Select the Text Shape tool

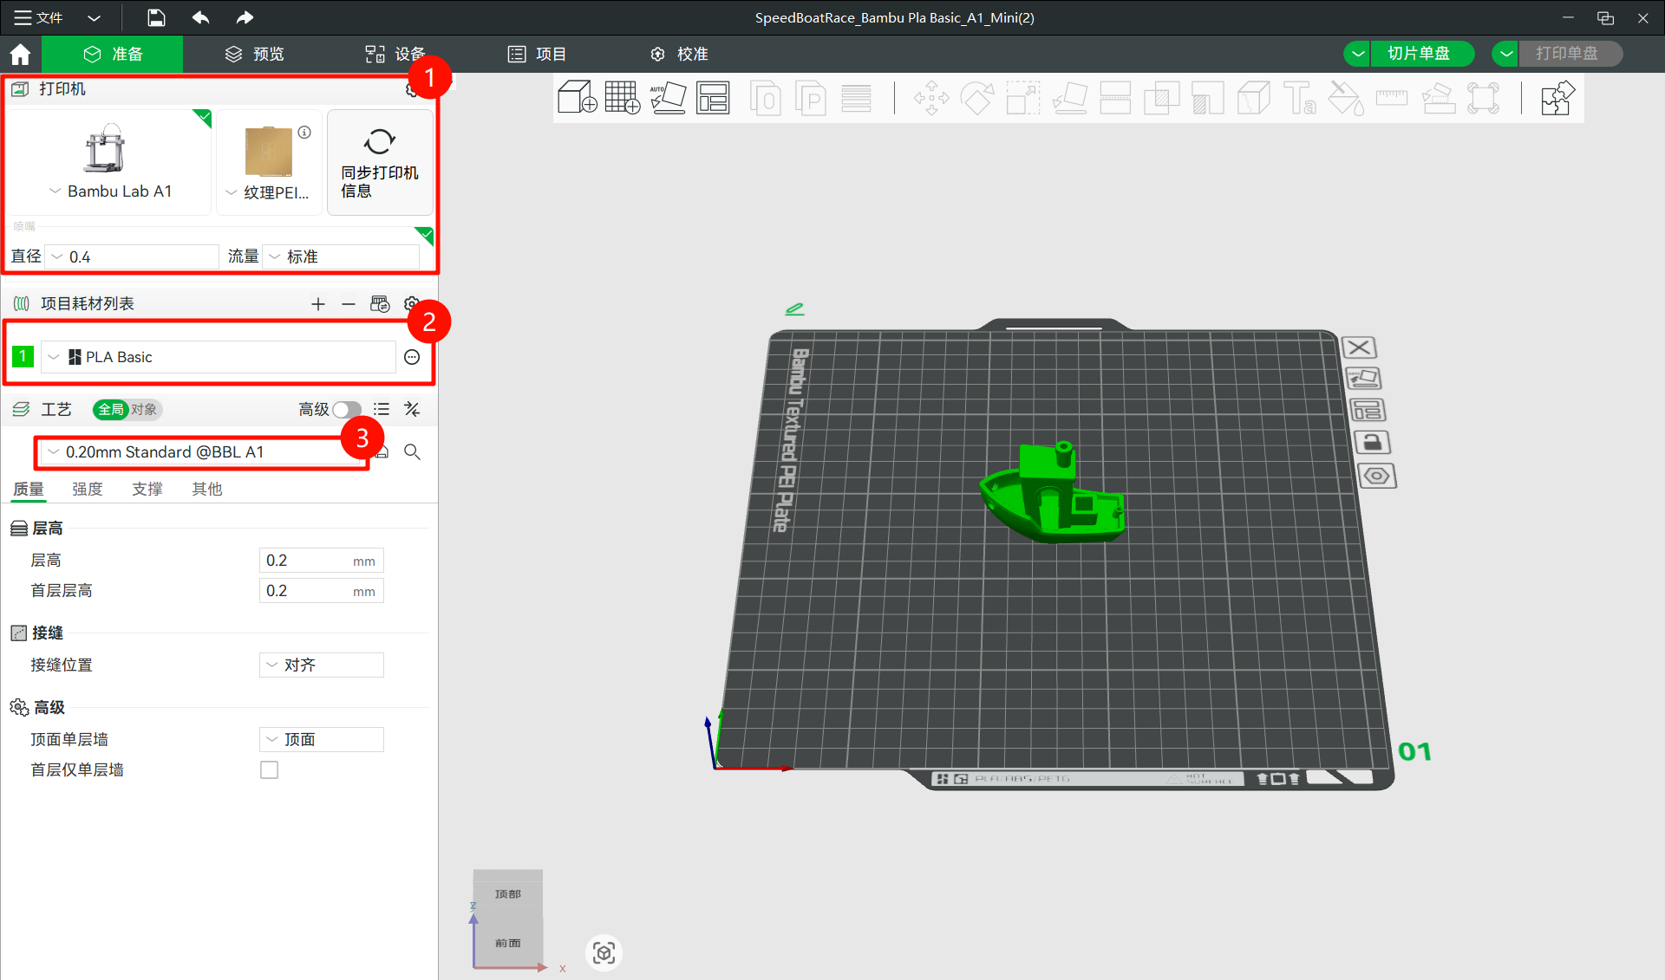point(1299,97)
